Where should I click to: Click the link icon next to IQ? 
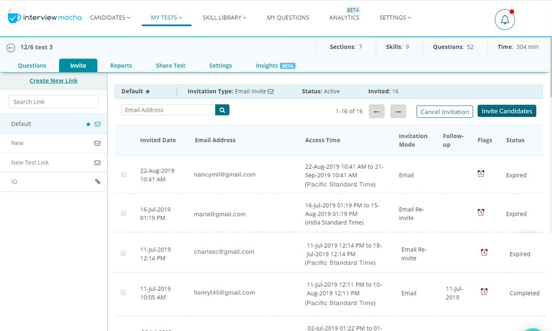pos(98,181)
